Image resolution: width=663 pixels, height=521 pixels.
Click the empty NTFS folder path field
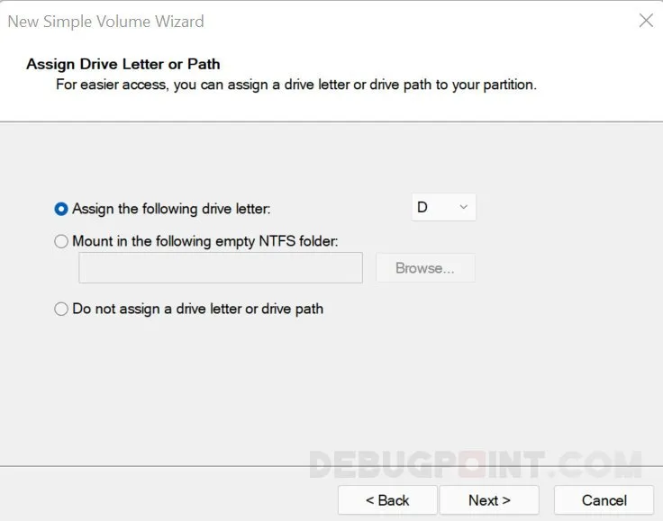pos(221,268)
